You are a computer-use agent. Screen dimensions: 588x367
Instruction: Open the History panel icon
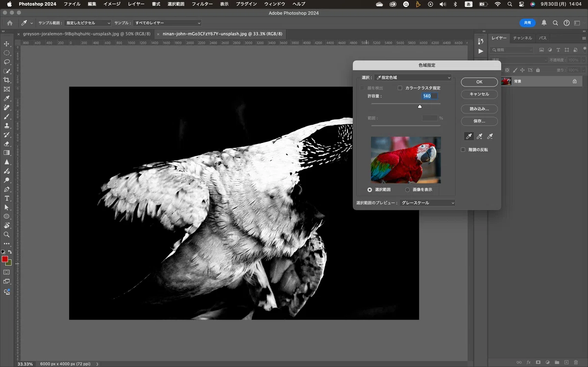pos(481,42)
